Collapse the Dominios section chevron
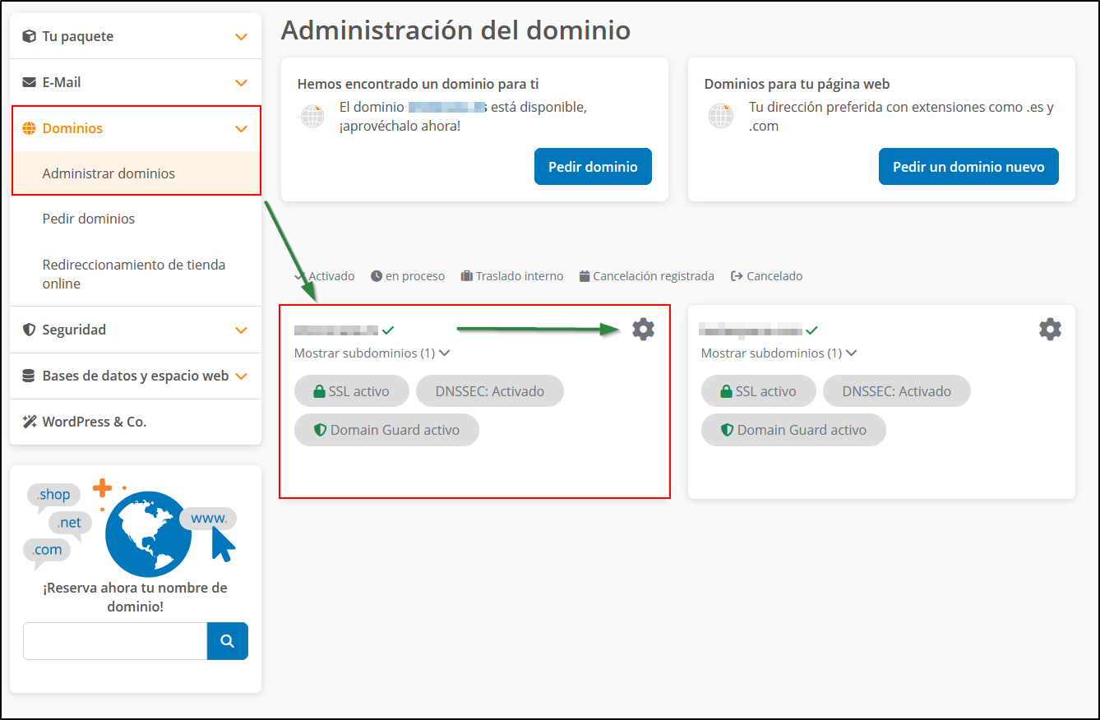This screenshot has height=720, width=1100. (x=240, y=128)
